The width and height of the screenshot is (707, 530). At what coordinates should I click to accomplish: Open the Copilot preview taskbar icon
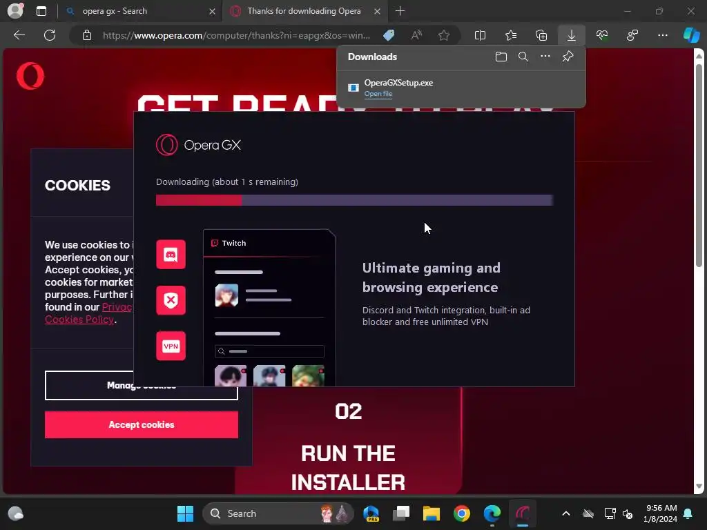pyautogui.click(x=371, y=513)
